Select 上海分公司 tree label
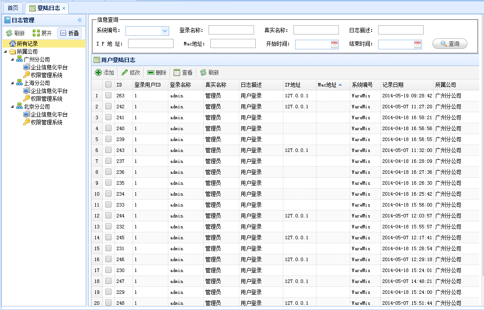The width and height of the screenshot is (484, 310). [x=37, y=83]
